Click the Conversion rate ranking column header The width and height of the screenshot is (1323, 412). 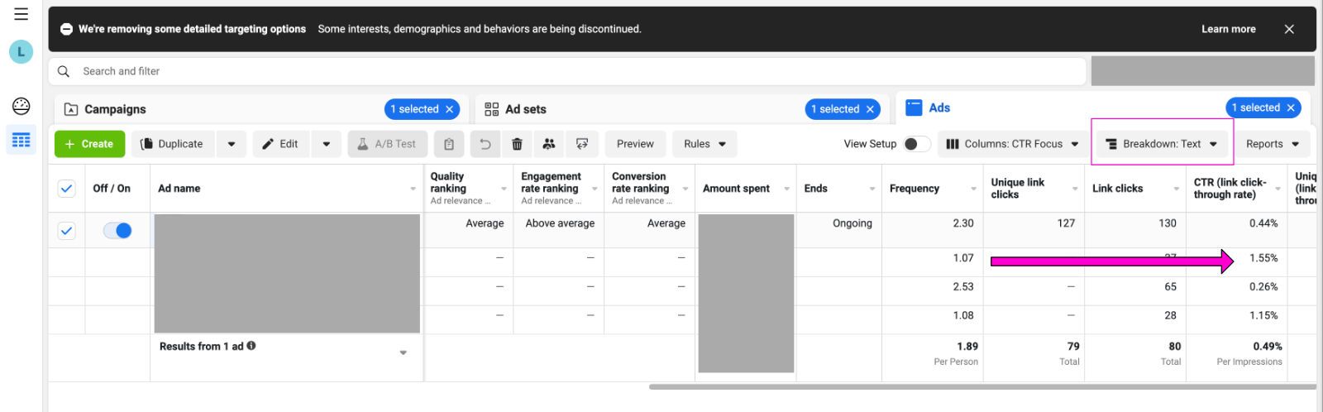(649, 188)
